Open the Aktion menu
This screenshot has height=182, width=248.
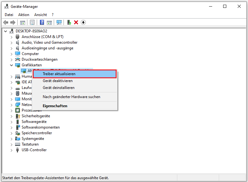click(24, 15)
